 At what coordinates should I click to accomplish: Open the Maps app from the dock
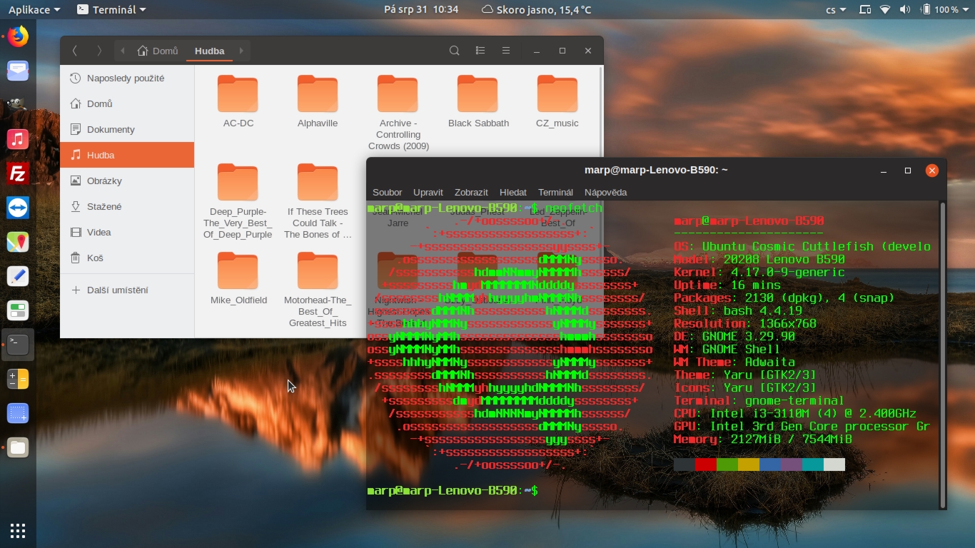pos(17,242)
